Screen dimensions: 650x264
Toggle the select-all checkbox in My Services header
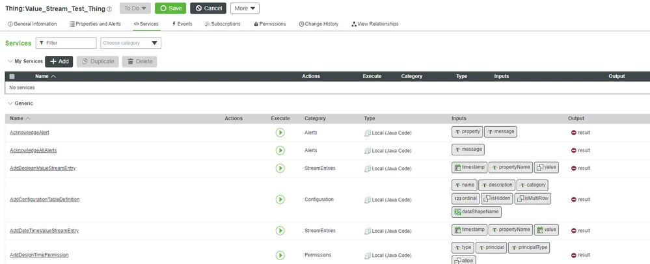click(x=12, y=76)
